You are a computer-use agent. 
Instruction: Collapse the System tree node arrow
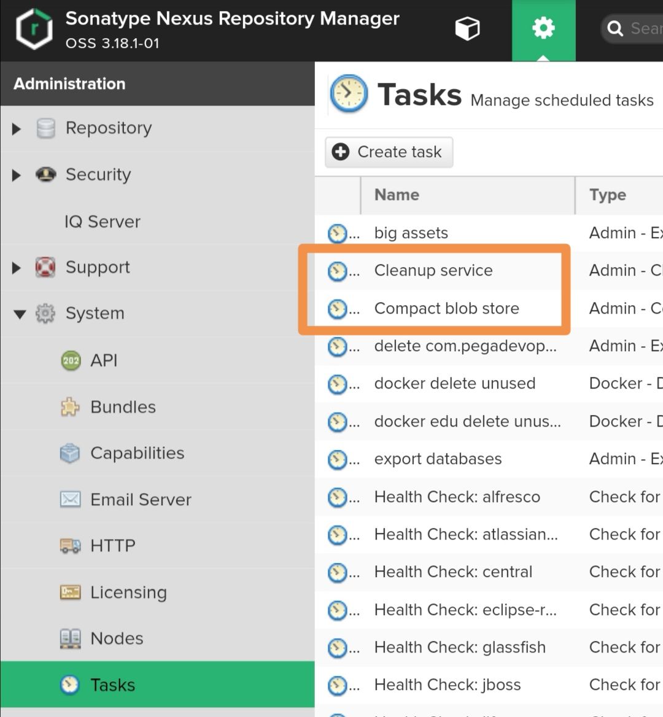(x=20, y=314)
